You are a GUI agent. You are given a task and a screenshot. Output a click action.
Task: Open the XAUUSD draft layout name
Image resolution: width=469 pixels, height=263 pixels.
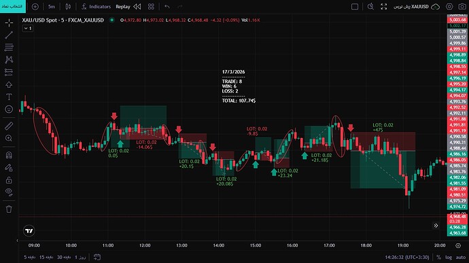pos(411,7)
